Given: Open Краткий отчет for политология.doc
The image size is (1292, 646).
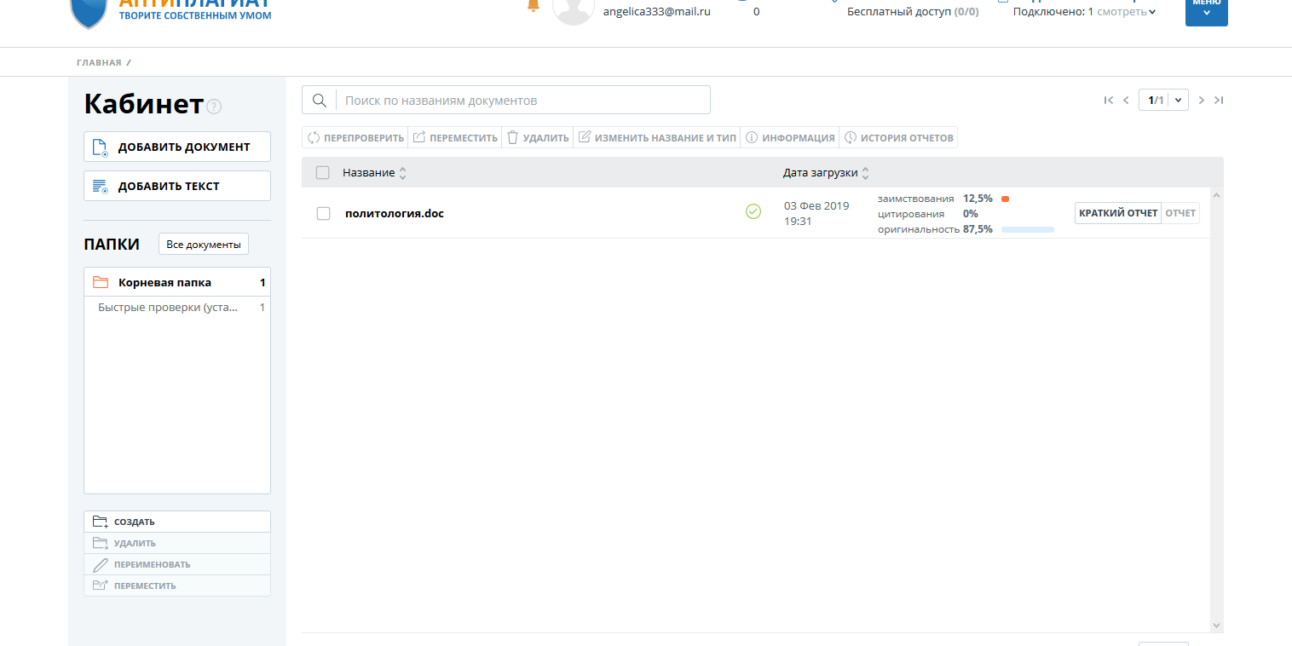Looking at the screenshot, I should pos(1117,213).
